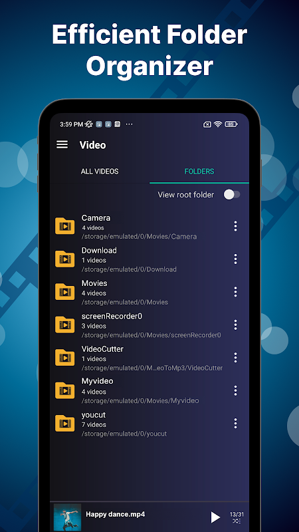Open more options for Myvideo folder

coord(235,390)
